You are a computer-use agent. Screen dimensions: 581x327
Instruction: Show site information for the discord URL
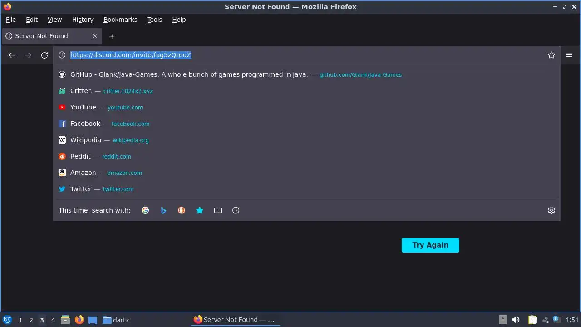point(62,55)
